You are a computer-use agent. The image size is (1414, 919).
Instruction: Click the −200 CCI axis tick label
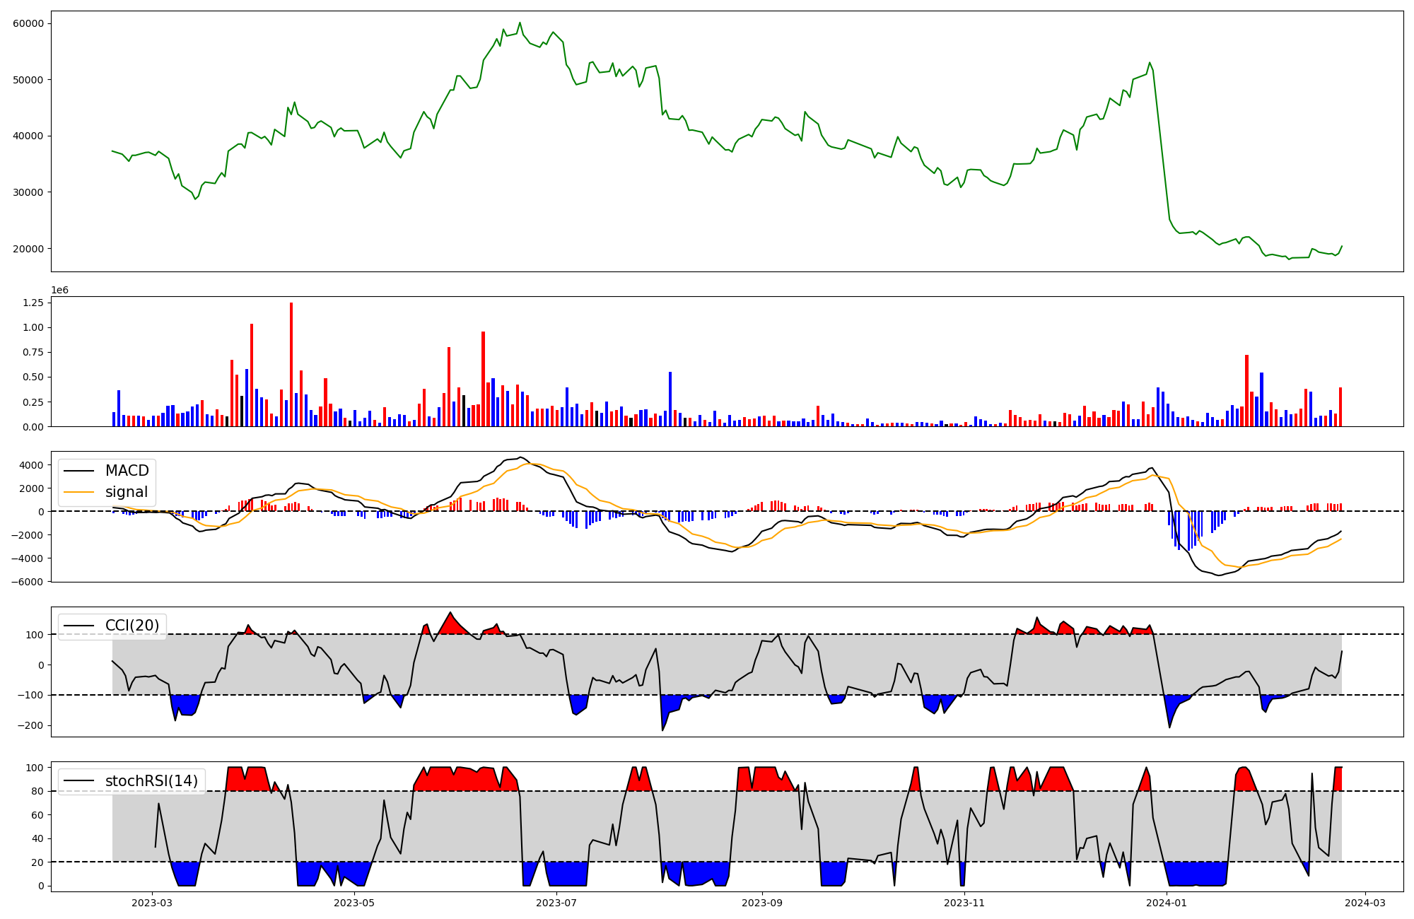(30, 726)
